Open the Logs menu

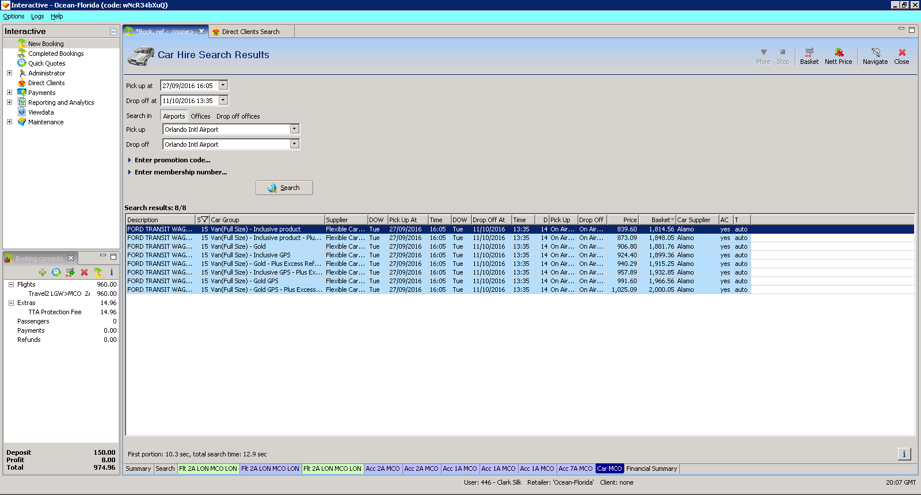tap(37, 16)
